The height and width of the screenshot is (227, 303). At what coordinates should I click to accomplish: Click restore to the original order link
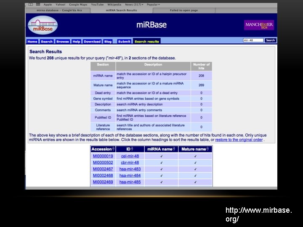(239, 140)
